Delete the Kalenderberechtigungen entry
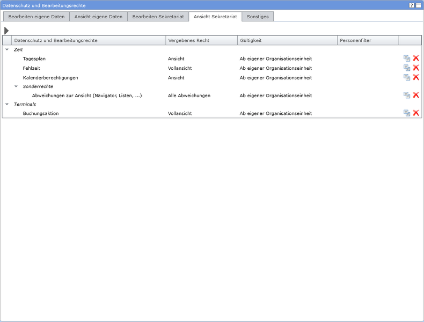 pos(416,77)
